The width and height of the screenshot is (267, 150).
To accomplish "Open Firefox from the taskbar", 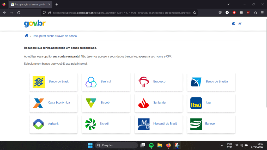I will [x=168, y=145].
